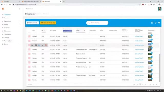The image size is (164, 92).
Task: Click the browser back arrow
Action: pyautogui.click(x=2, y=5)
